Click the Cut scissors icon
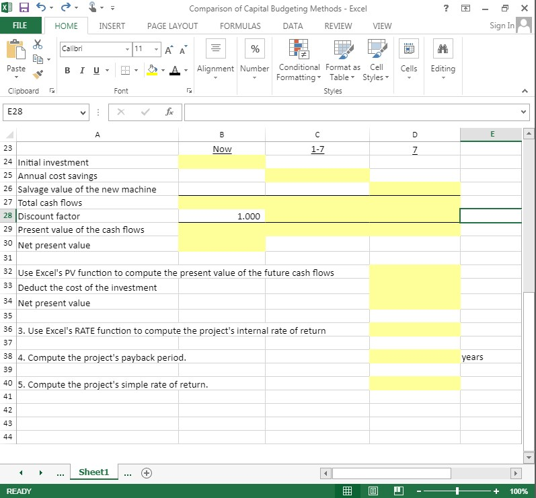536x498 pixels. pos(38,44)
